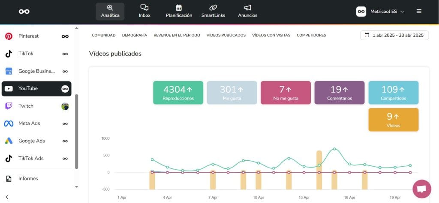This screenshot has width=439, height=203.
Task: Open the Anuncios megaphone section
Action: pos(247,11)
